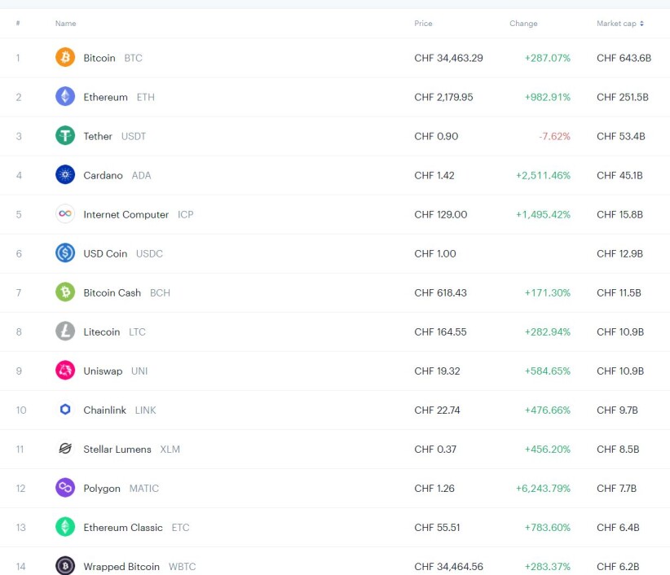Click the USDT ticker symbol
Screen dimensions: 670x575
pyautogui.click(x=134, y=136)
